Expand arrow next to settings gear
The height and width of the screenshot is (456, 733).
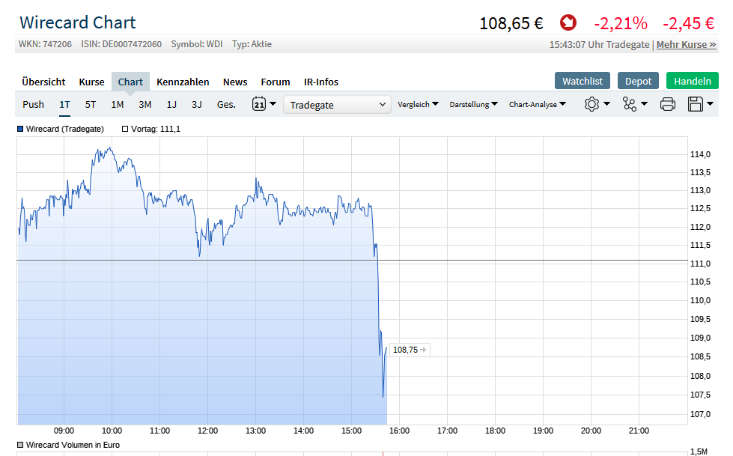click(x=606, y=104)
